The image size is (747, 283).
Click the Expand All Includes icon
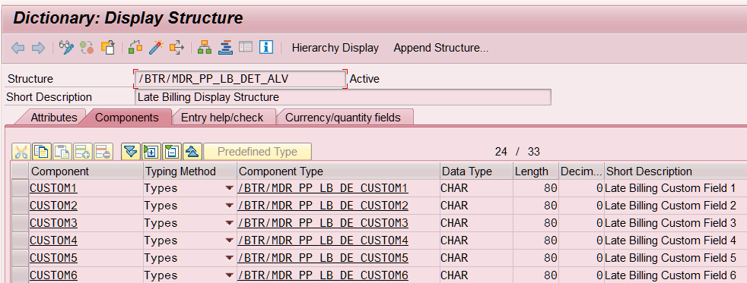click(131, 152)
